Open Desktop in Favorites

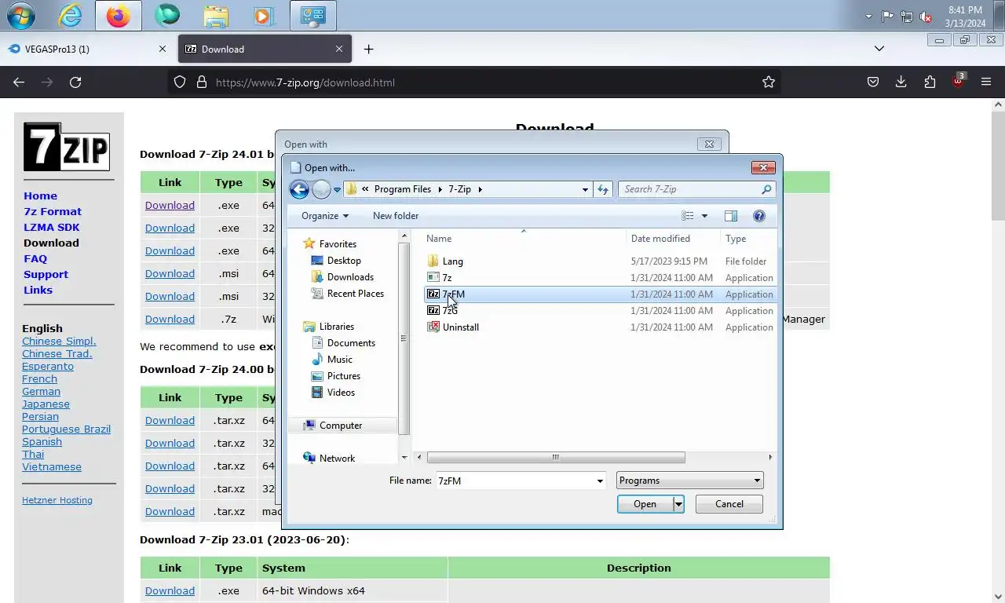(x=344, y=261)
